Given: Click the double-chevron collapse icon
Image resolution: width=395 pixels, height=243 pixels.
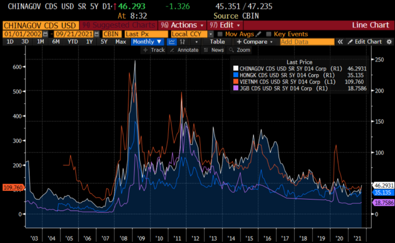Looking at the screenshot, I should tap(341, 42).
